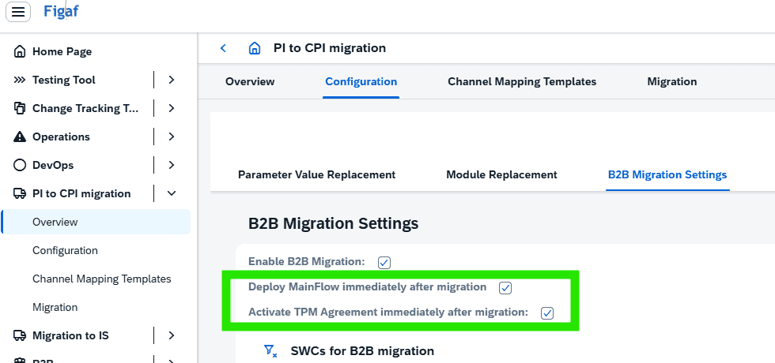Click the Home Page house icon
The height and width of the screenshot is (363, 775).
pos(19,51)
